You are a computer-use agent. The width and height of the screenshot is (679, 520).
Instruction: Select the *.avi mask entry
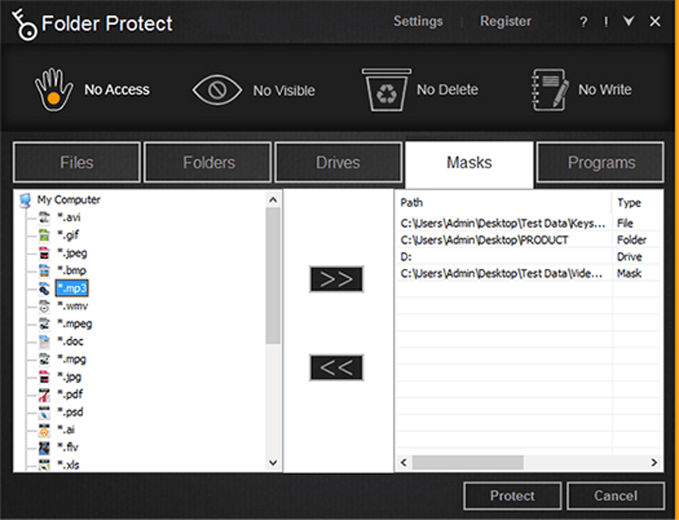[69, 217]
